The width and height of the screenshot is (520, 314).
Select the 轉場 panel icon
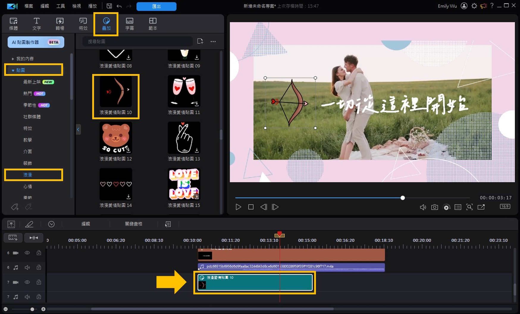click(60, 23)
